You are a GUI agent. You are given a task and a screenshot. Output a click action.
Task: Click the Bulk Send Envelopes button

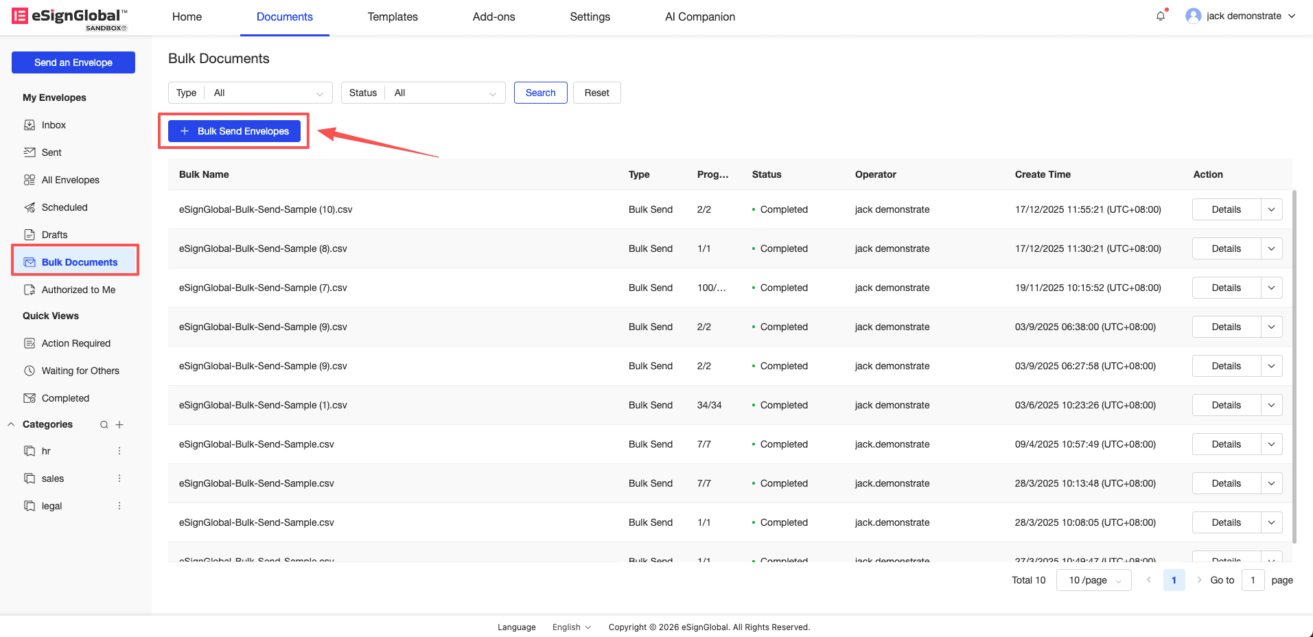coord(234,131)
